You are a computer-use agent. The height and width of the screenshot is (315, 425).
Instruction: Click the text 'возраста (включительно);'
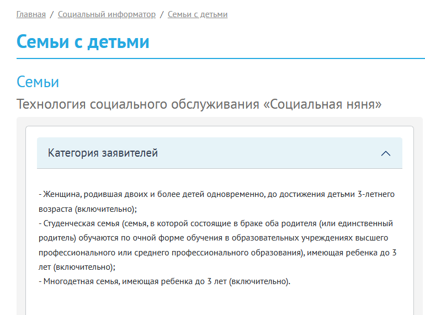(88, 209)
